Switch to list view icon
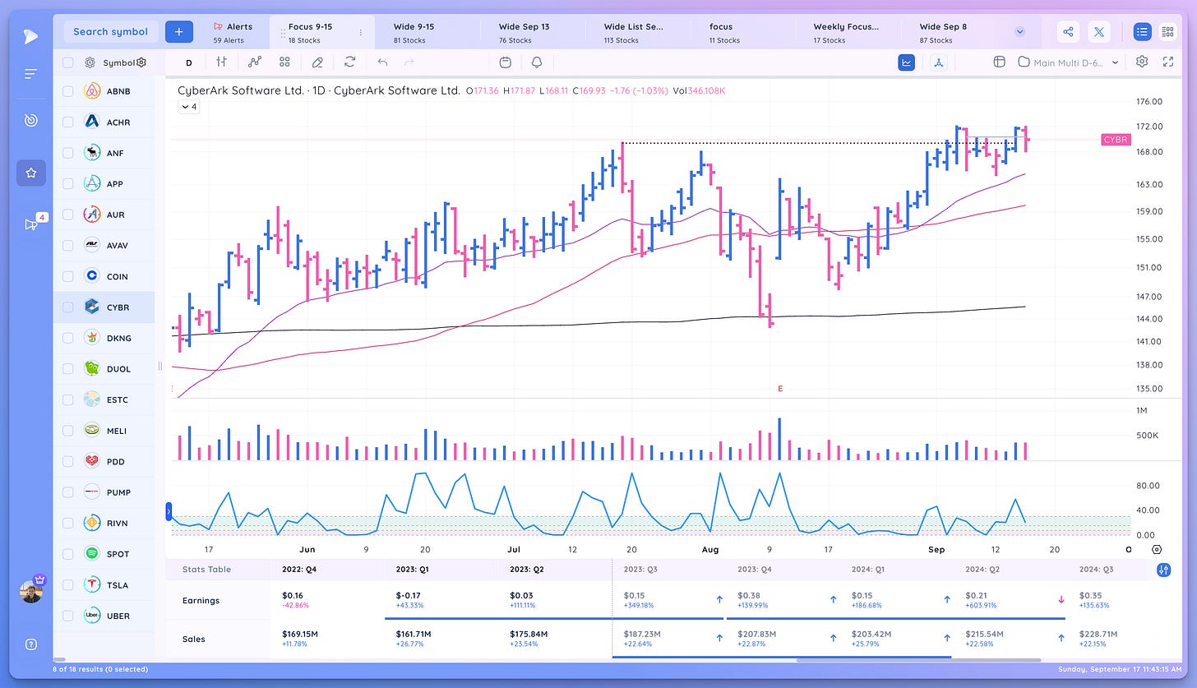This screenshot has width=1197, height=688. 1142,32
